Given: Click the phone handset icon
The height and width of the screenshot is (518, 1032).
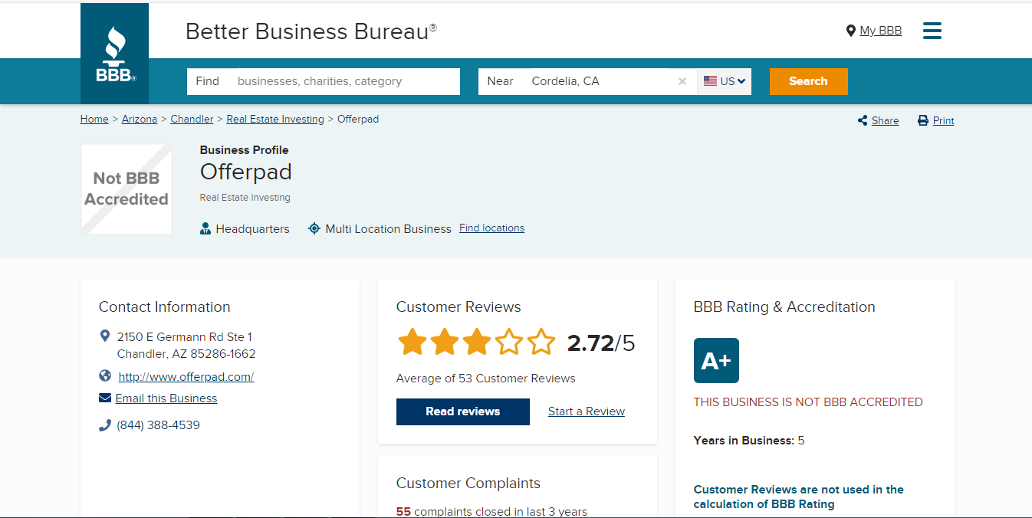Looking at the screenshot, I should tap(105, 425).
